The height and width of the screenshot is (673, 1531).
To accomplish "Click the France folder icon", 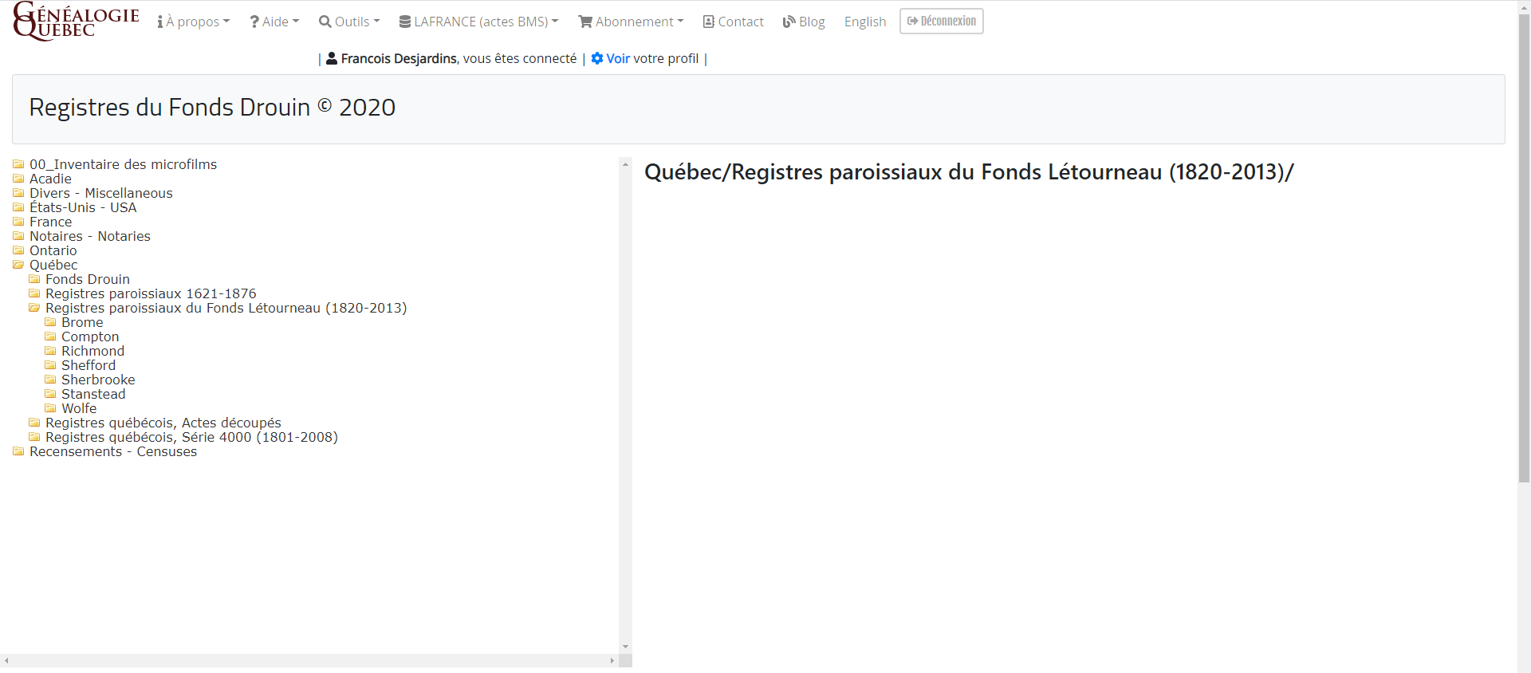I will pyautogui.click(x=18, y=222).
